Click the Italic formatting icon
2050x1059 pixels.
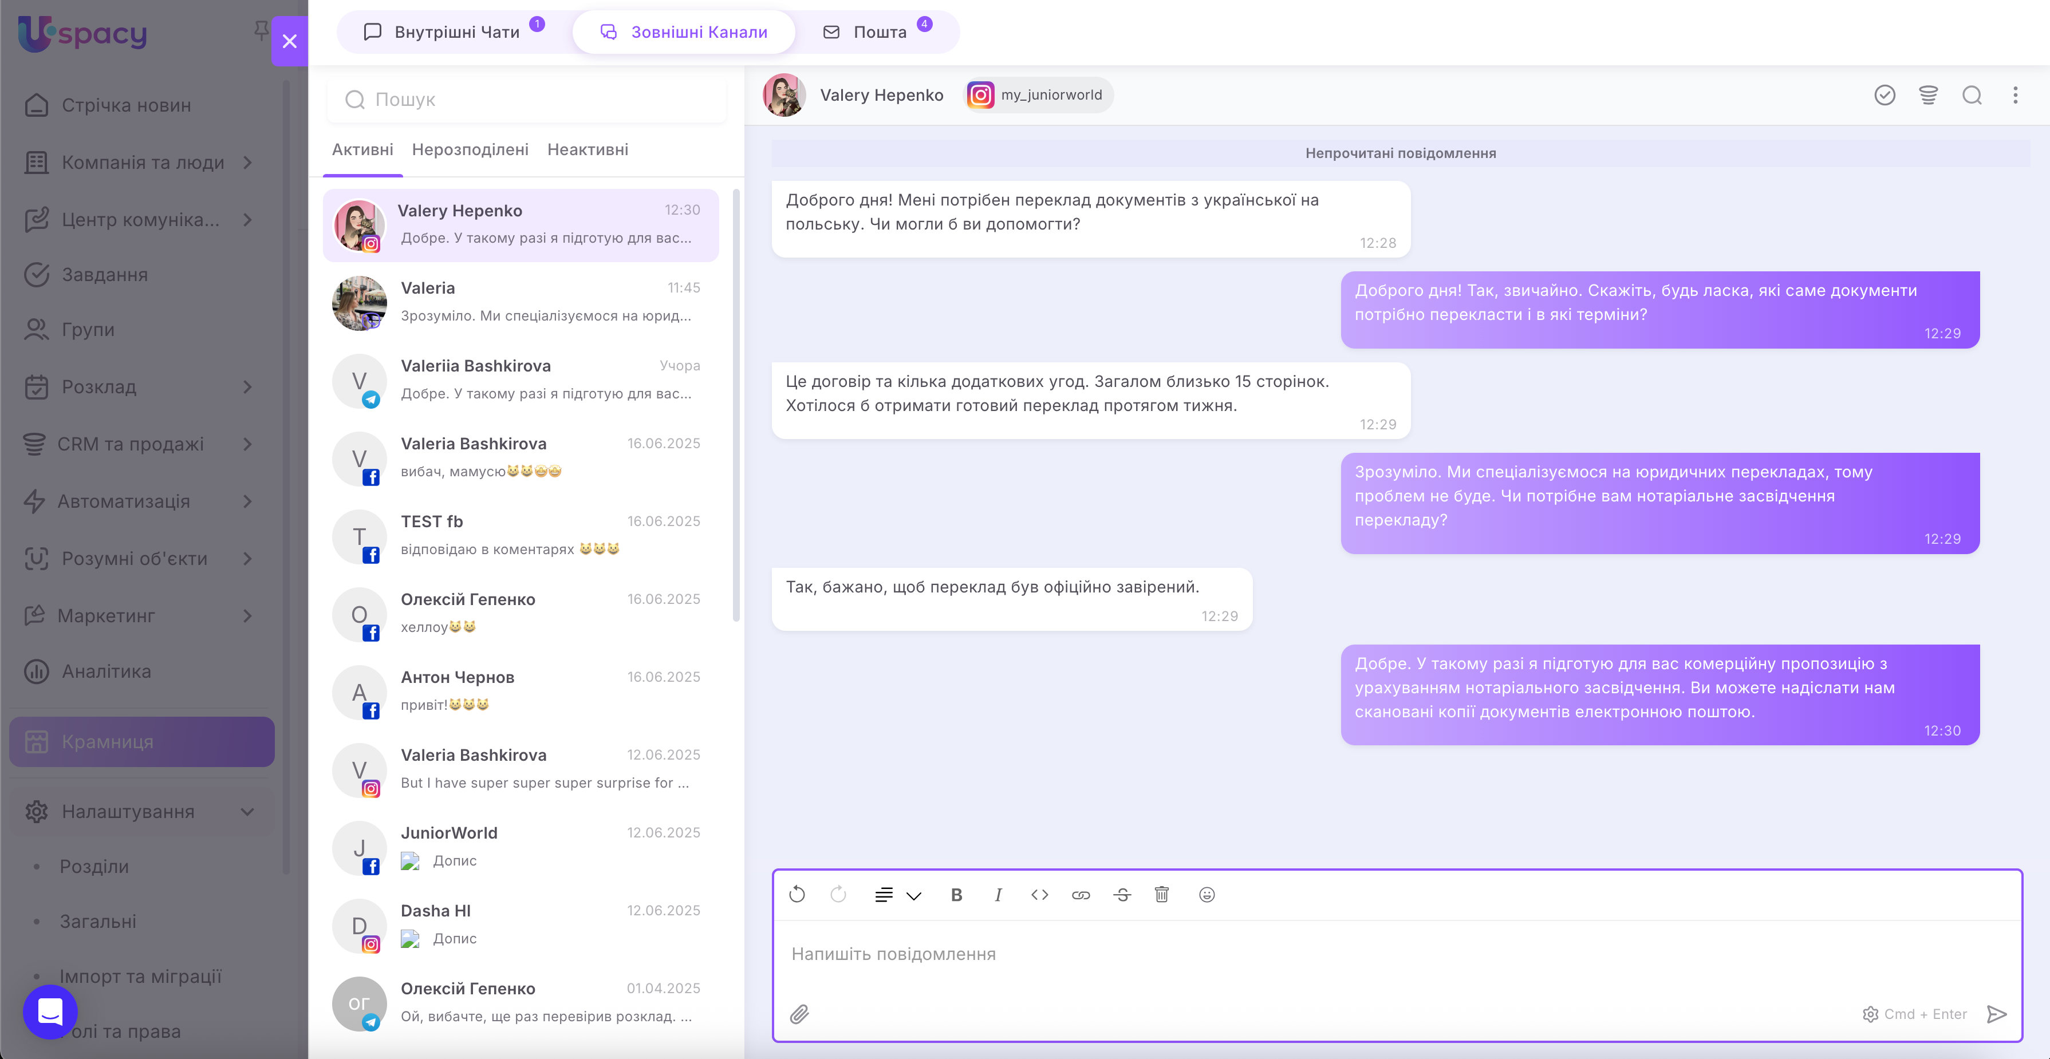[x=998, y=894]
